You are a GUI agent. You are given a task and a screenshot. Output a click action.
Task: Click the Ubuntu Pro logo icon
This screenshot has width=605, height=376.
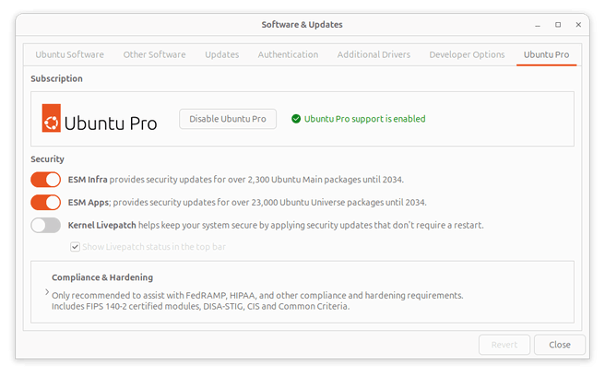tap(52, 118)
